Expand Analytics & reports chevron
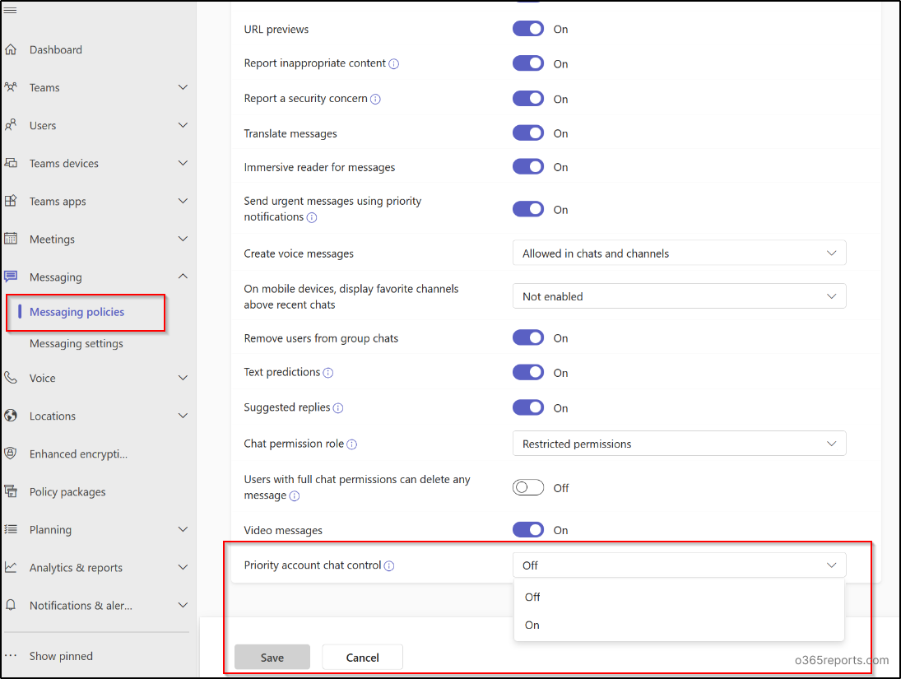The height and width of the screenshot is (679, 901). 183,567
